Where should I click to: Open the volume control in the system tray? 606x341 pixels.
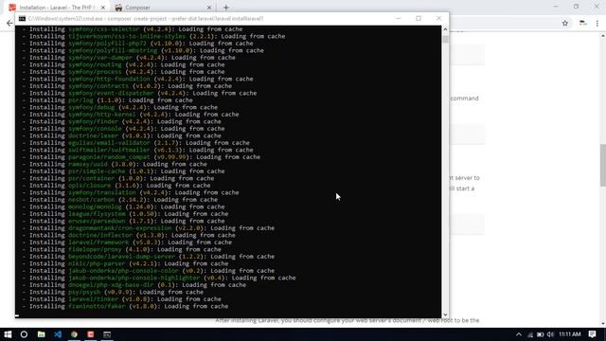click(x=550, y=334)
